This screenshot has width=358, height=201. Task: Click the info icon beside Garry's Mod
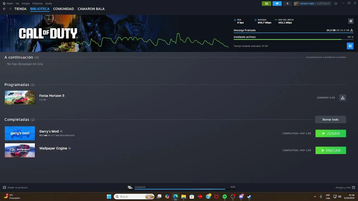coord(61,131)
